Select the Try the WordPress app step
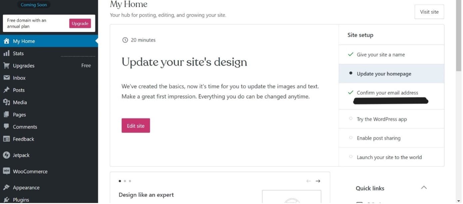 (x=391, y=119)
